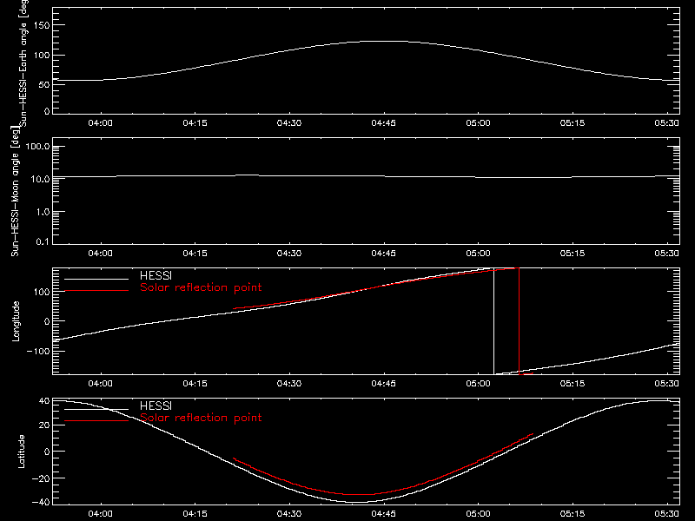The image size is (695, 521).
Task: Click the 04:15 time label under Moon angle plot
Action: pos(195,253)
